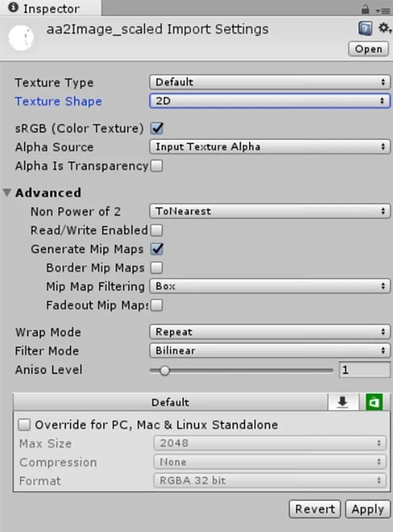Open the Texture Shape dropdown
Viewport: 393px width, 532px height.
tap(270, 101)
